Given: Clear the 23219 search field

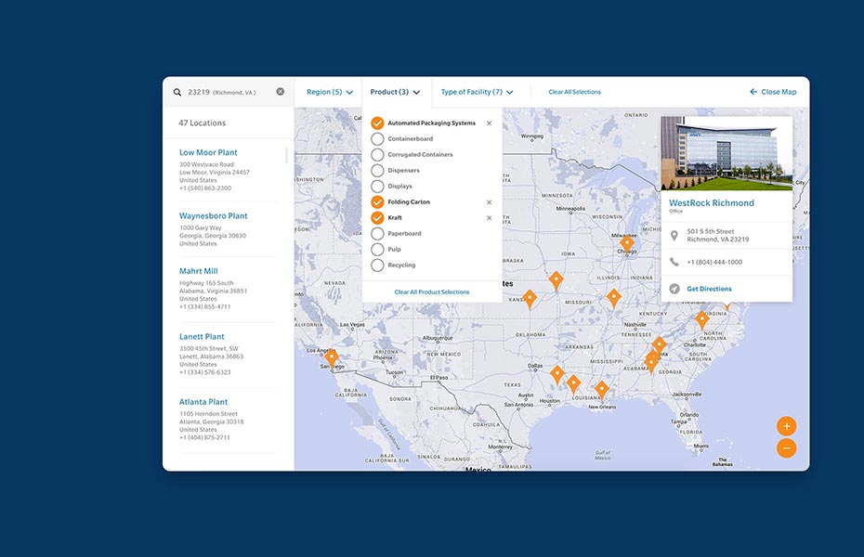Looking at the screenshot, I should coord(280,92).
